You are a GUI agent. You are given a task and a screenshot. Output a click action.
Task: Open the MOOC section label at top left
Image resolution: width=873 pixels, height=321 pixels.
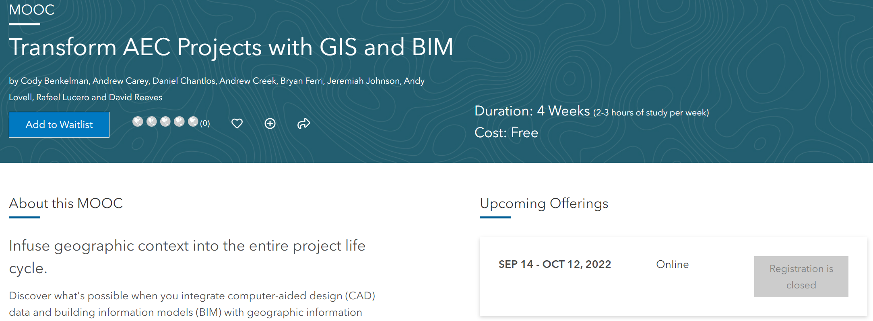[31, 10]
